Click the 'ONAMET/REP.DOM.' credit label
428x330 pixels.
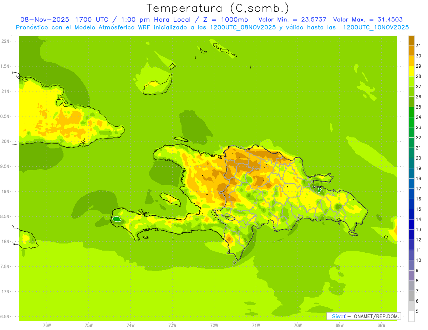(x=376, y=316)
